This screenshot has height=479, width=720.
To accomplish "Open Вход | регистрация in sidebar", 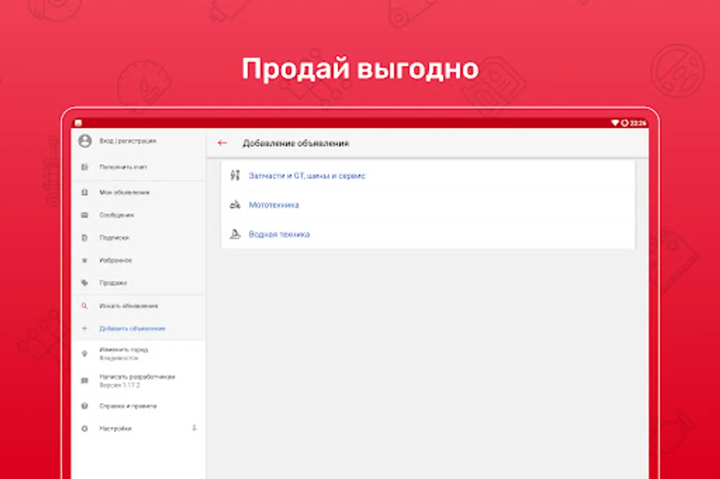I will coord(128,141).
